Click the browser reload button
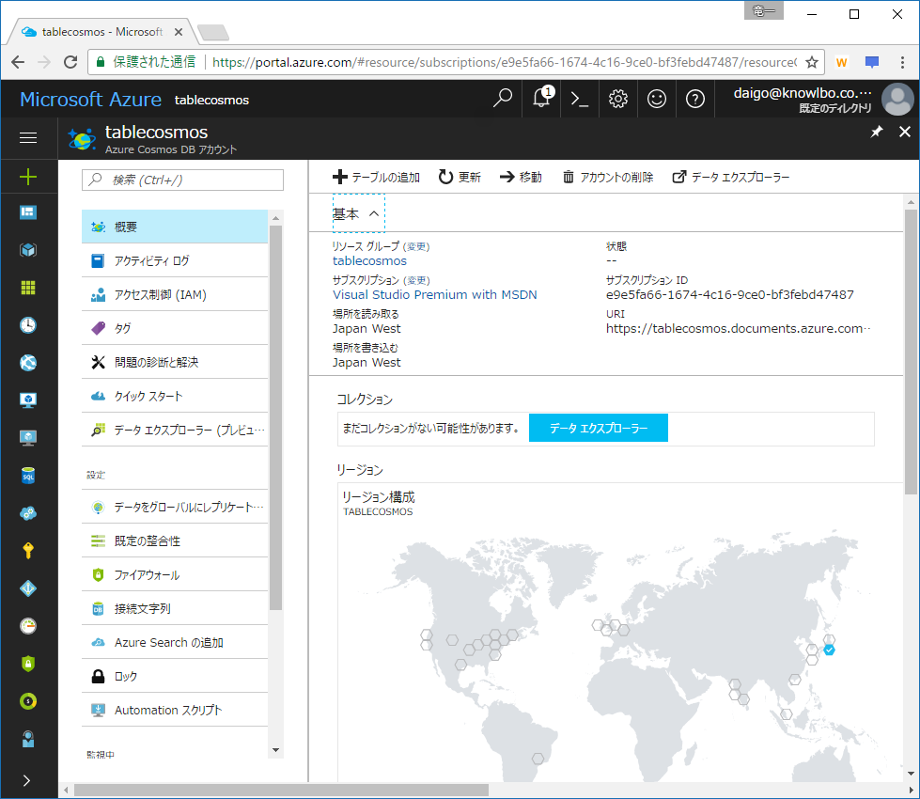920x799 pixels. [x=70, y=62]
